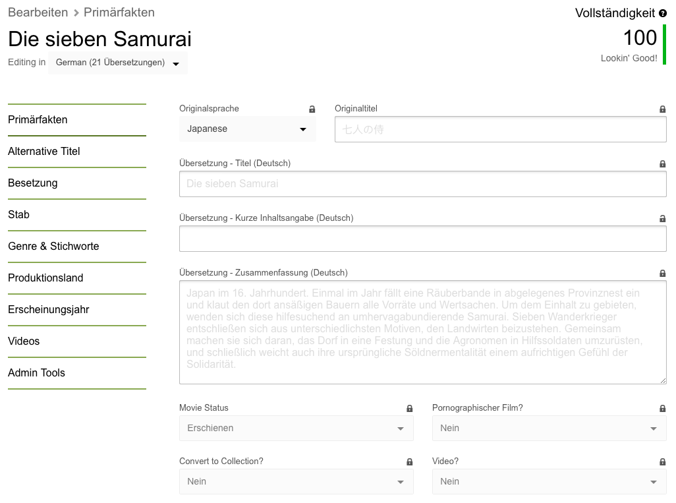Open Admin Tools in the sidebar
The width and height of the screenshot is (676, 503).
click(76, 372)
